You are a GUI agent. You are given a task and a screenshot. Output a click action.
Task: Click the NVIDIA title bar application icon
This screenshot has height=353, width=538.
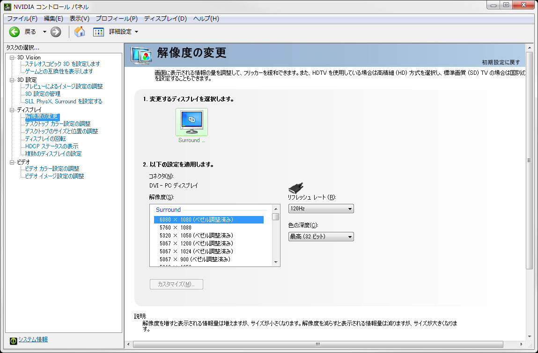point(7,7)
